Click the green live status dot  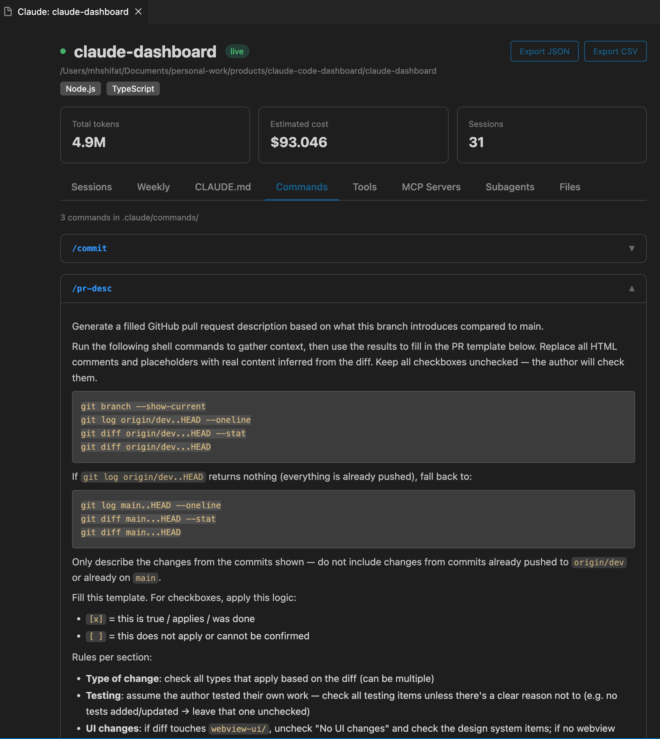point(63,52)
